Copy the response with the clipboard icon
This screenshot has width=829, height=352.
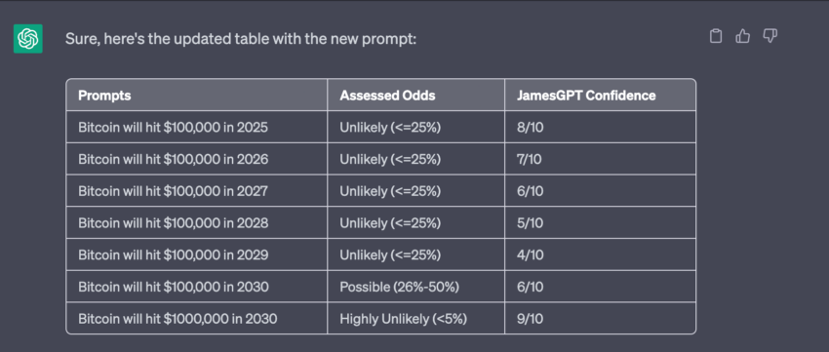[715, 36]
